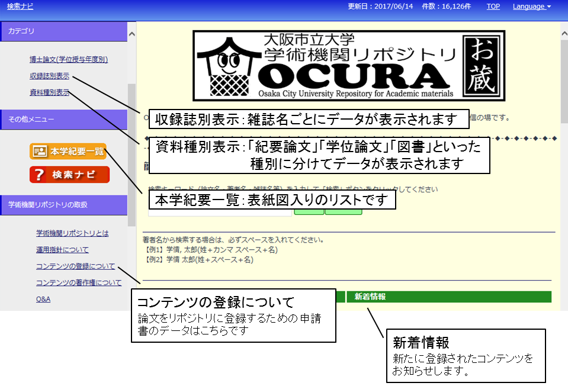Collapse the その他メニュー section header

(x=63, y=119)
